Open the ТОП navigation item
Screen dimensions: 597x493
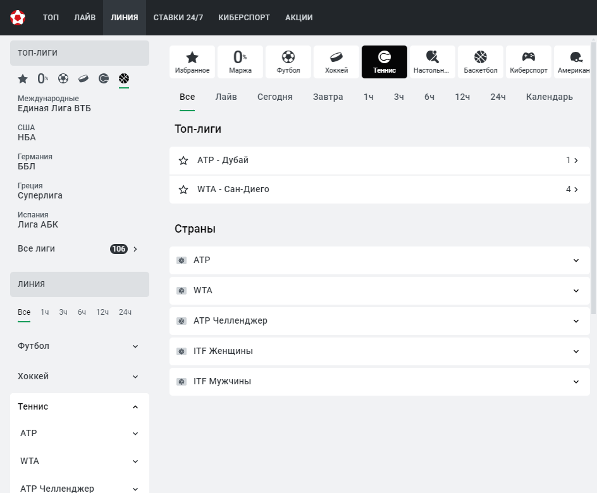click(x=51, y=18)
